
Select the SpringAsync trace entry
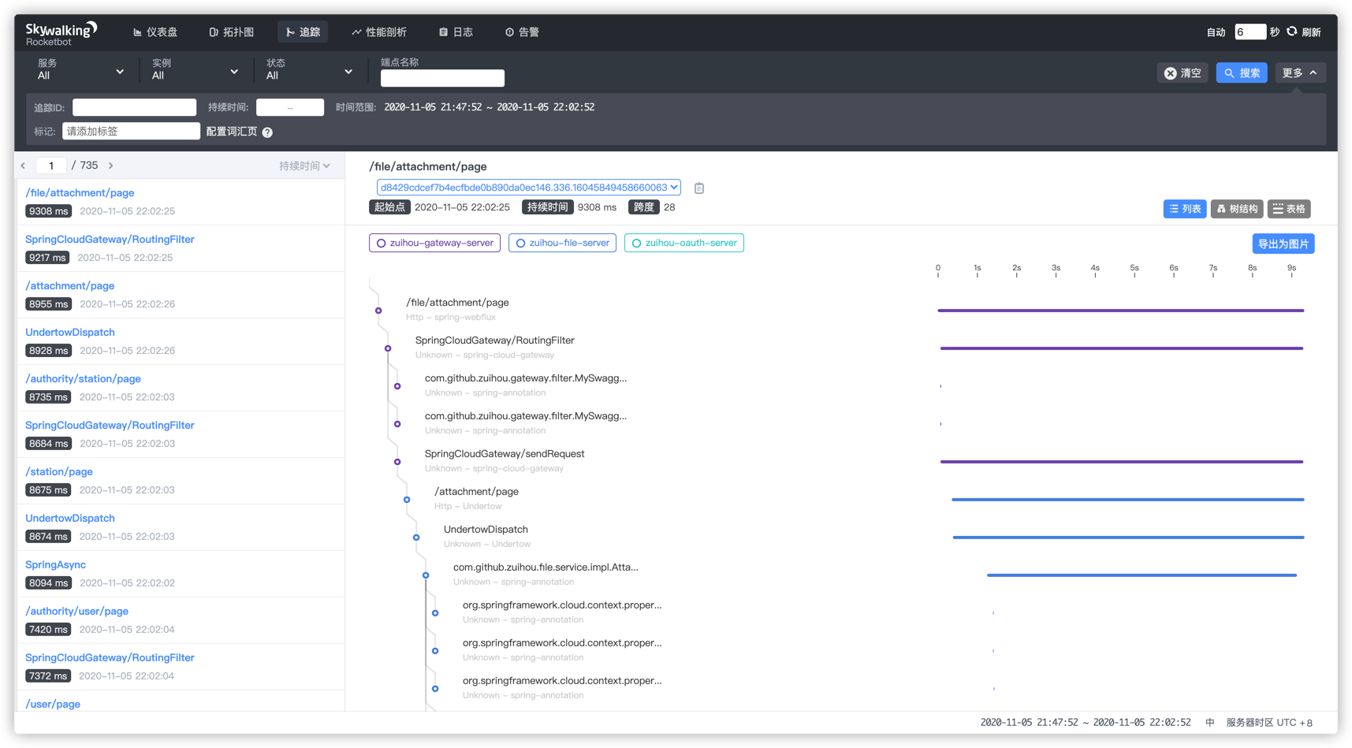(x=181, y=574)
